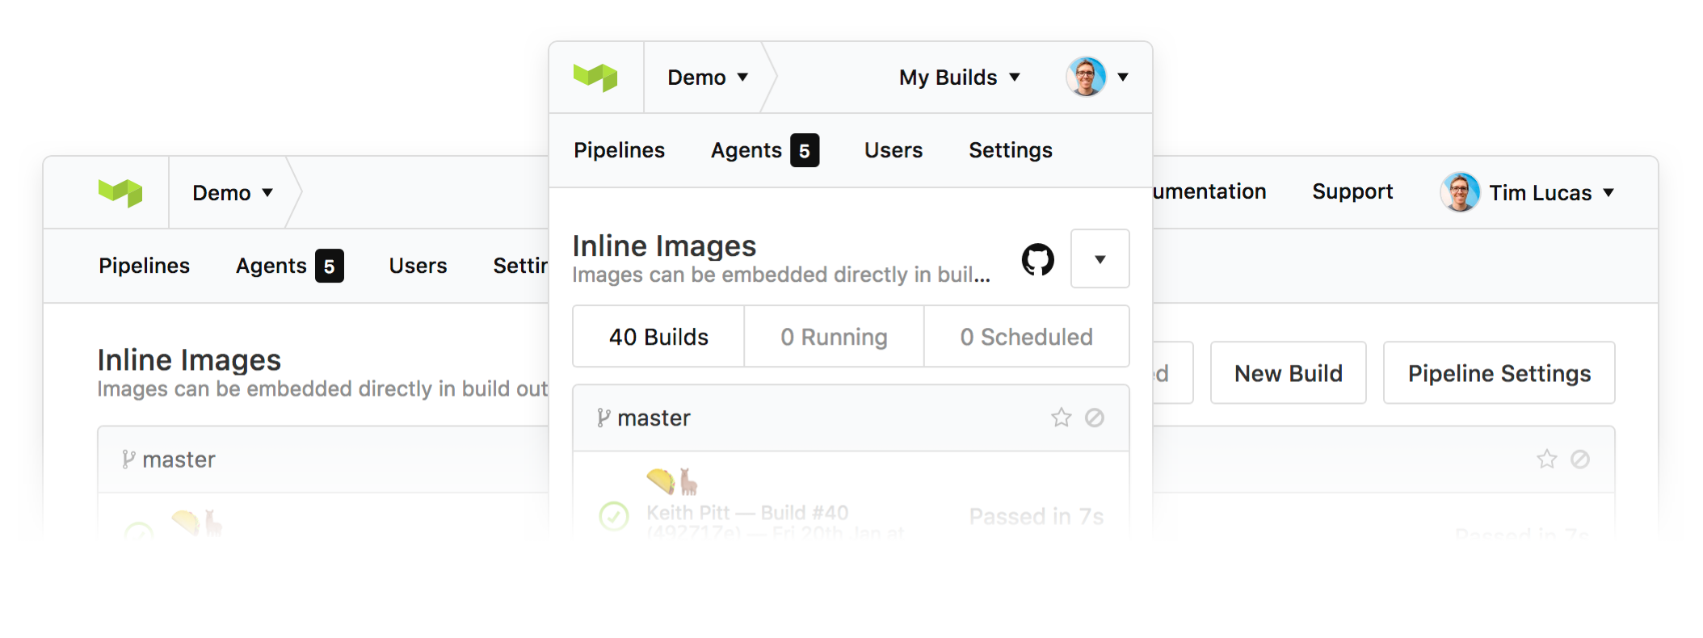Click the Buildkite logo in the front panel
Image resolution: width=1703 pixels, height=638 pixels.
tap(595, 78)
